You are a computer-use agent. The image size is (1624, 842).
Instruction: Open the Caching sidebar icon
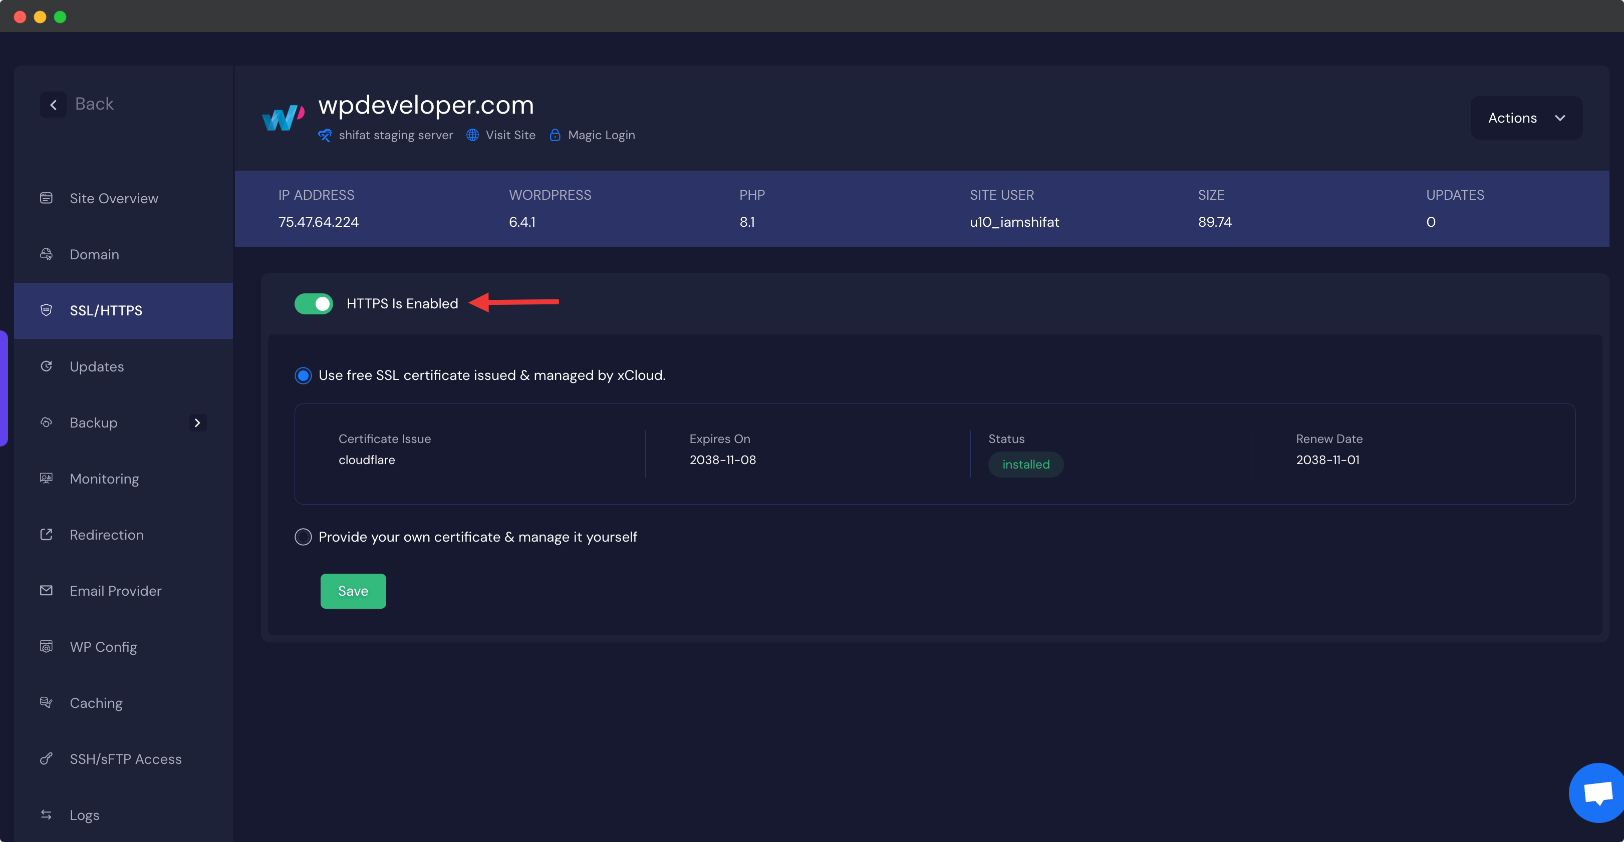pyautogui.click(x=47, y=703)
